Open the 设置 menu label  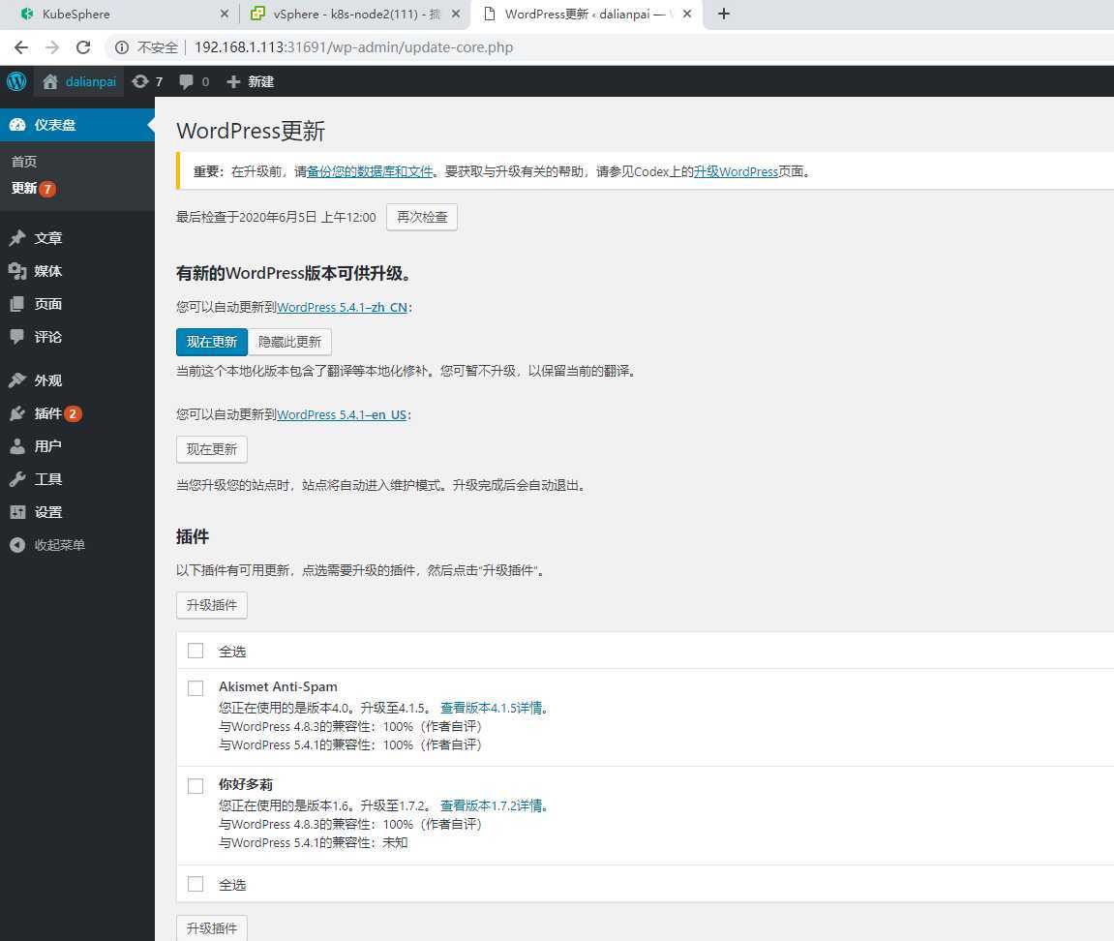point(48,512)
